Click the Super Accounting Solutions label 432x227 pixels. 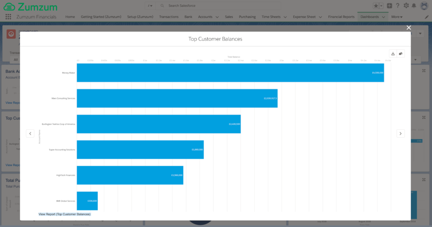click(62, 150)
